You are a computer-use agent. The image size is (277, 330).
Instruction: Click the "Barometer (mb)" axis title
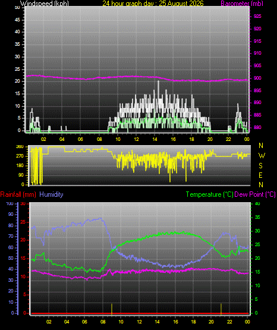(242, 4)
